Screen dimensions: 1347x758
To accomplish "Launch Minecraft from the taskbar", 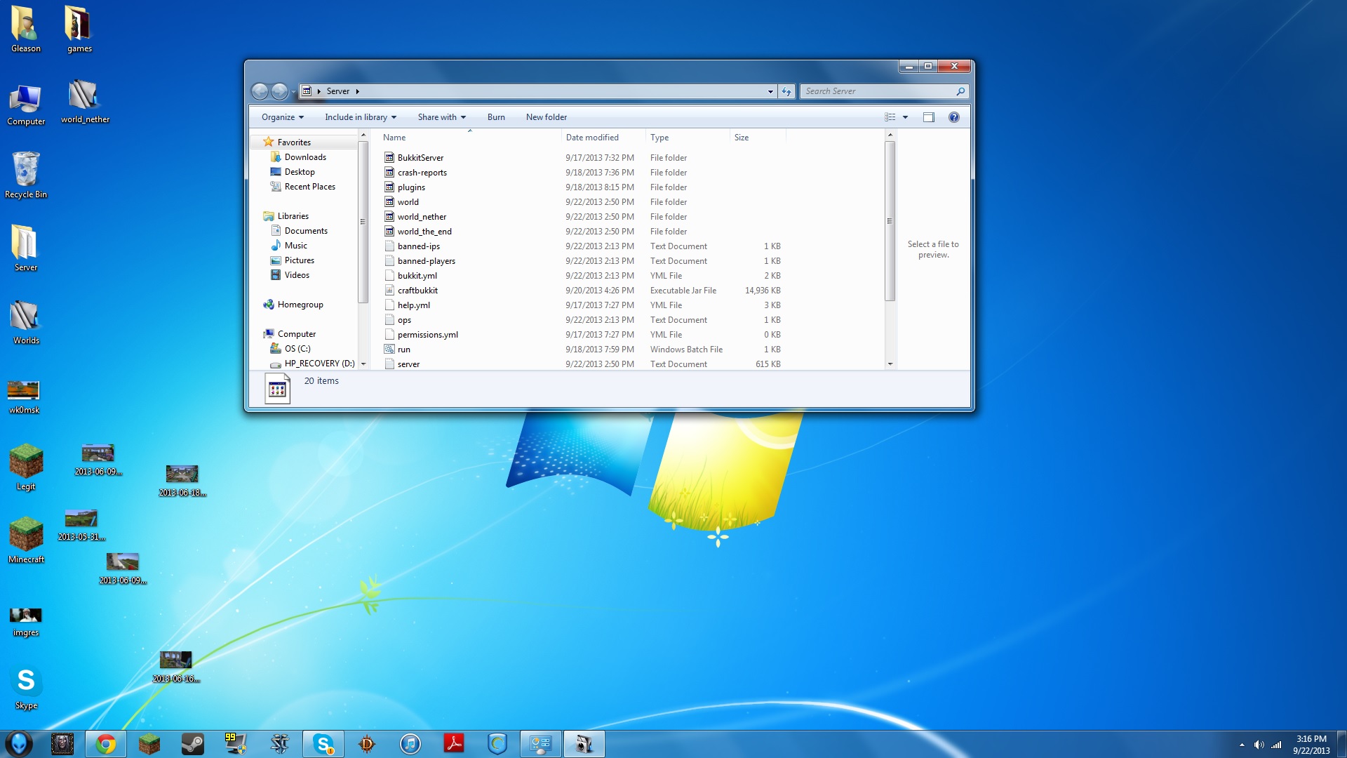I will coord(149,743).
